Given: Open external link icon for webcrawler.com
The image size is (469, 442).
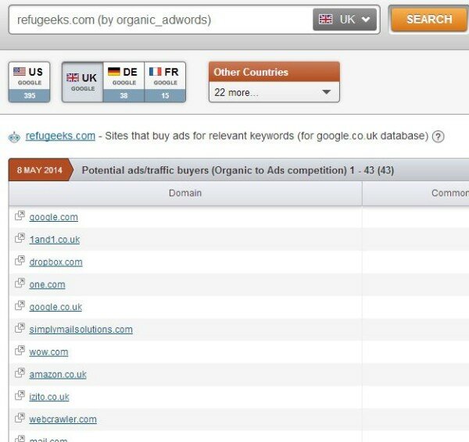Looking at the screenshot, I should tap(20, 418).
